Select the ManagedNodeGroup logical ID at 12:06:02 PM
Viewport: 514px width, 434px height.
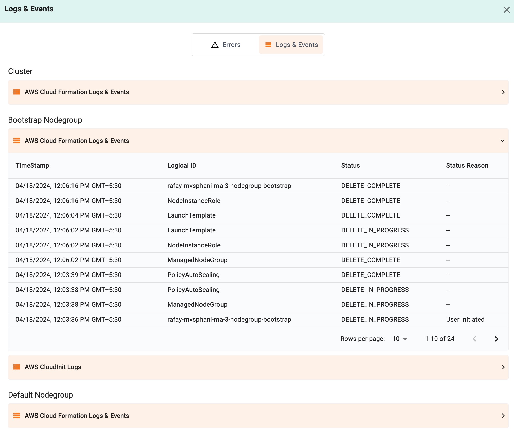(197, 260)
